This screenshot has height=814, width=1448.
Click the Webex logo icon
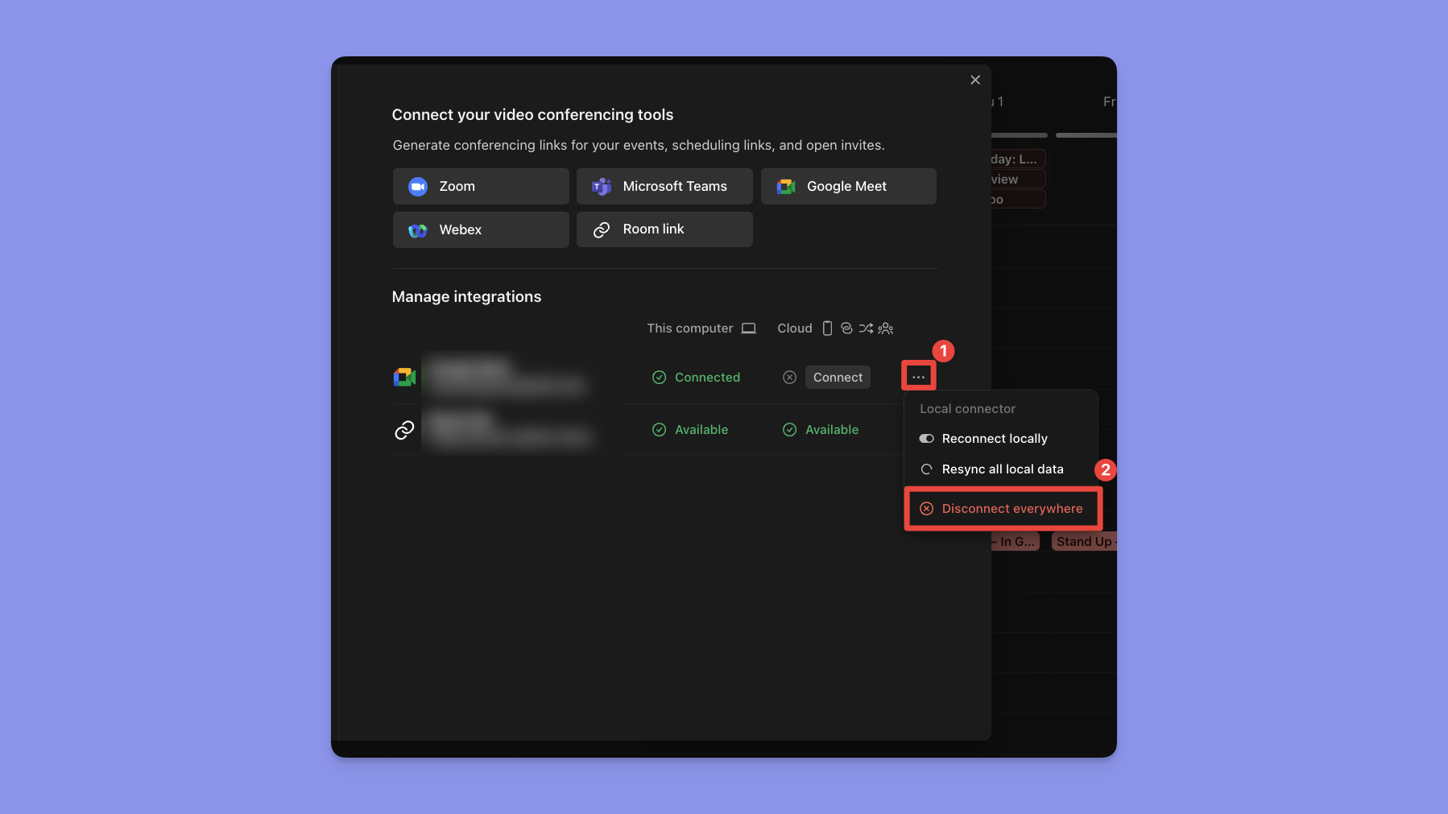pyautogui.click(x=418, y=230)
